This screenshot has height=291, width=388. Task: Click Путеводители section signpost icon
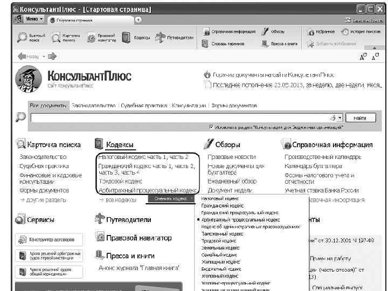(x=100, y=219)
